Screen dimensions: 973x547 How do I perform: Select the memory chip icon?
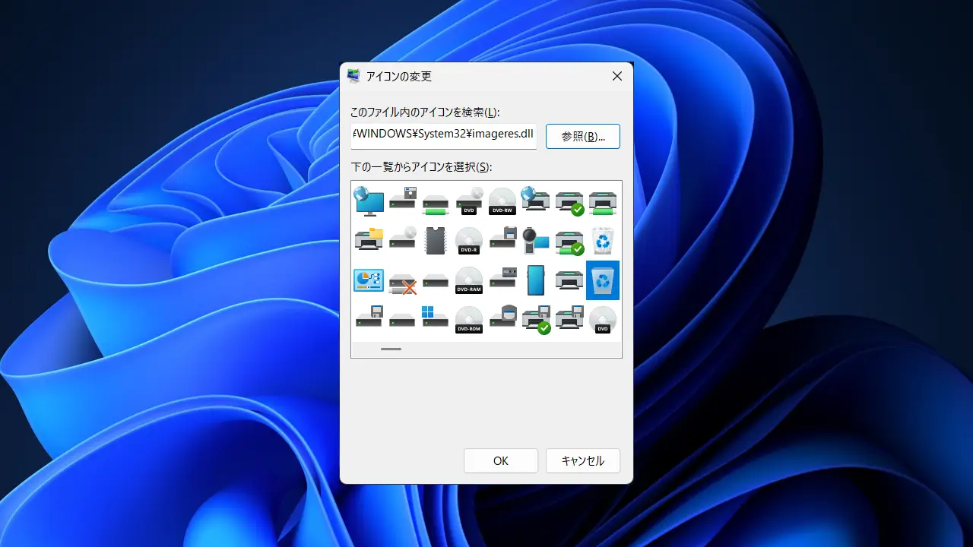point(436,241)
